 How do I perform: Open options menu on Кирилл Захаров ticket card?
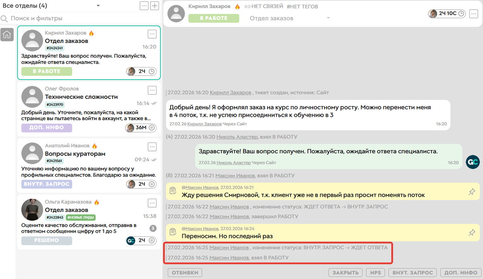tap(152, 34)
